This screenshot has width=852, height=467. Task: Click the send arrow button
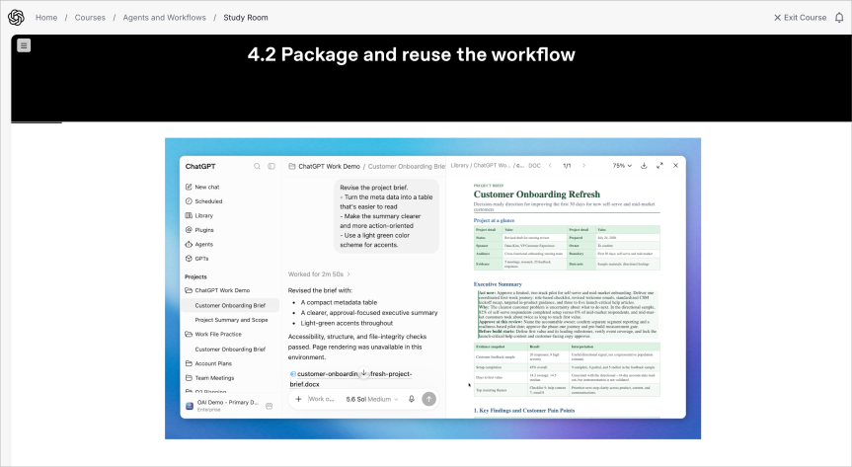(428, 399)
